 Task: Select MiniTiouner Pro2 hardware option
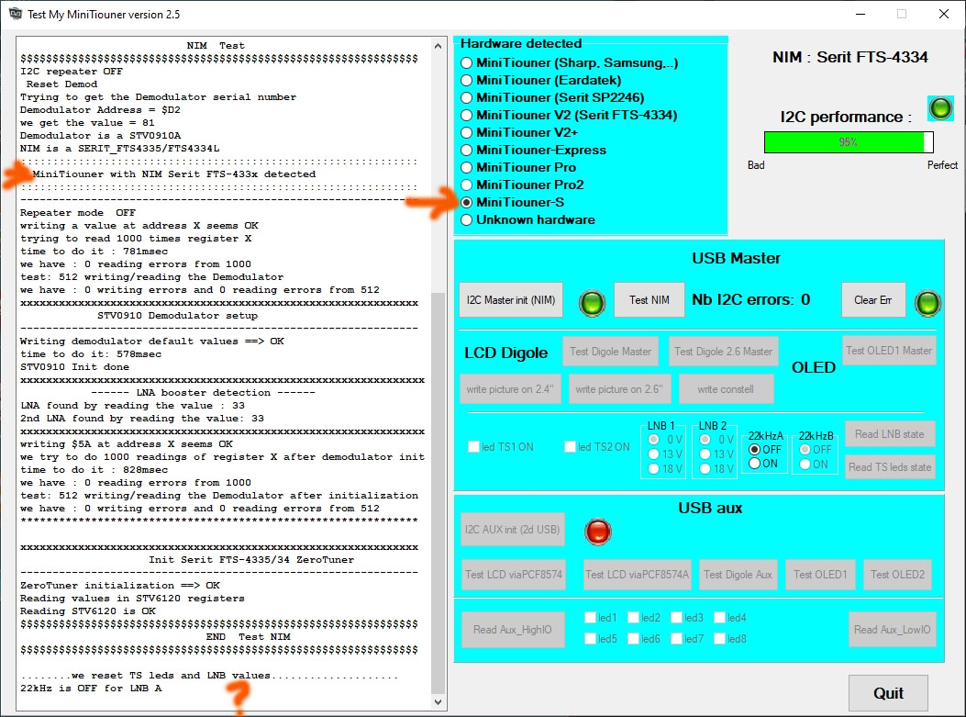point(466,185)
